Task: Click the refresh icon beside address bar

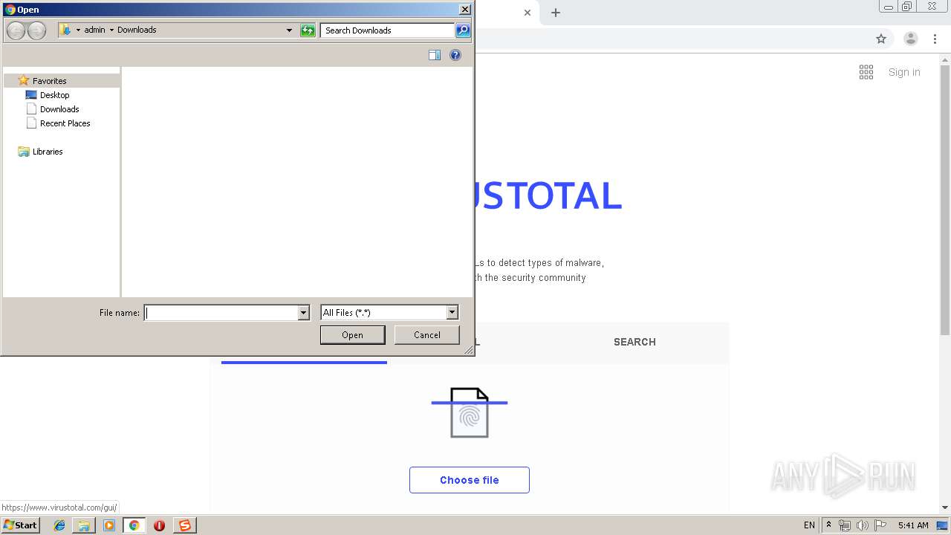Action: point(308,30)
